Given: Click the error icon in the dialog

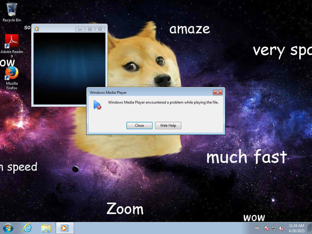Looking at the screenshot, I should point(97,105).
